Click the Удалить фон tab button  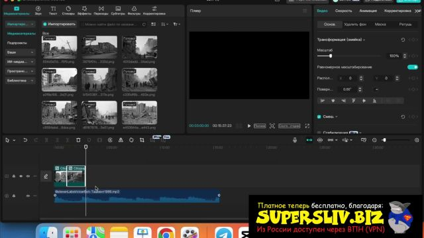pyautogui.click(x=355, y=24)
